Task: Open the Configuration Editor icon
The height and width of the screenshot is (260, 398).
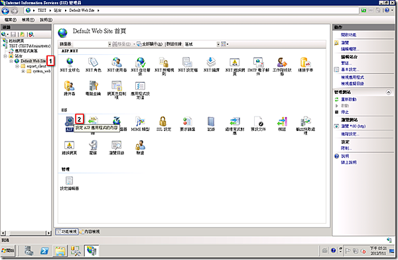Action: tap(69, 181)
